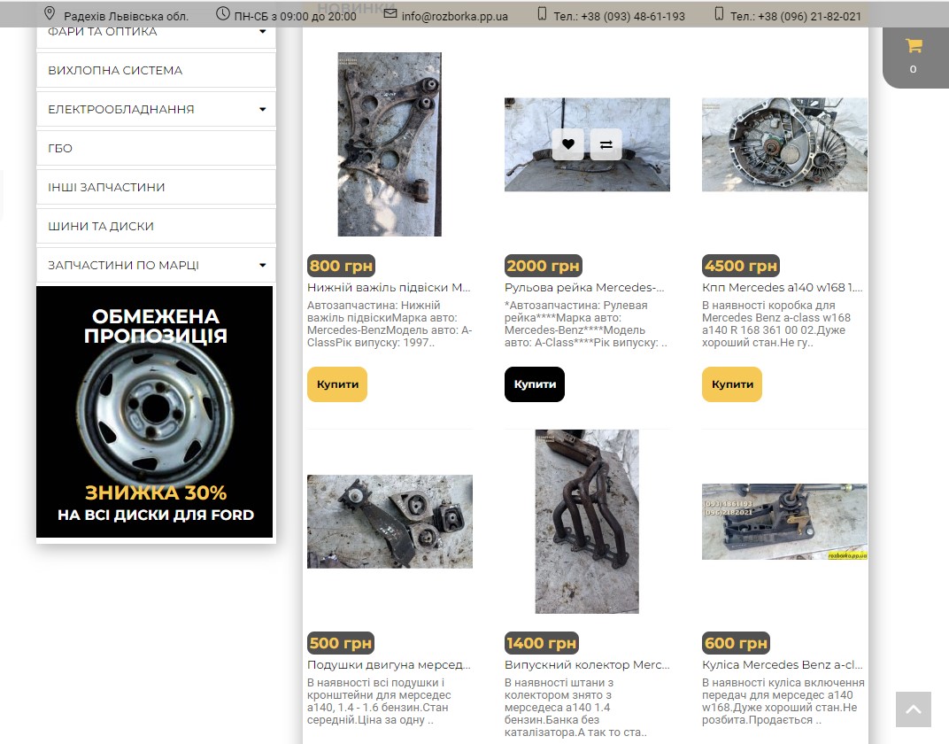Click the info@rozborka.pp.ua email link
Screen dimensions: 949x744
pyautogui.click(x=454, y=16)
